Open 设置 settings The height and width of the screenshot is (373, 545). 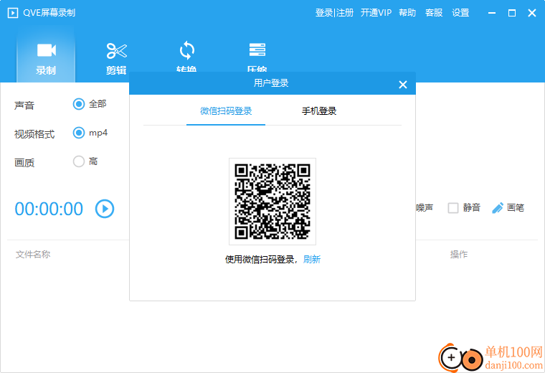(460, 13)
